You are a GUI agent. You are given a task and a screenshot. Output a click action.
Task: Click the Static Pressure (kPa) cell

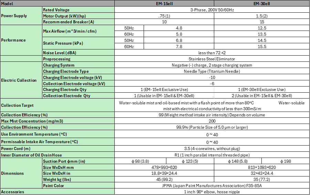[78, 43]
